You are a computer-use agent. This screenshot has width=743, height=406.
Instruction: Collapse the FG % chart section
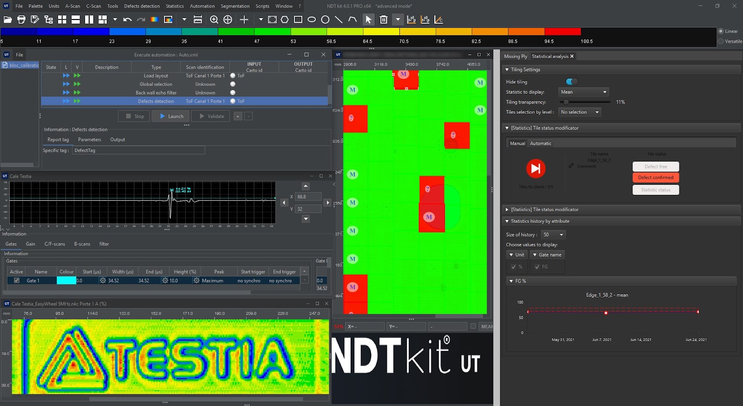click(x=511, y=281)
